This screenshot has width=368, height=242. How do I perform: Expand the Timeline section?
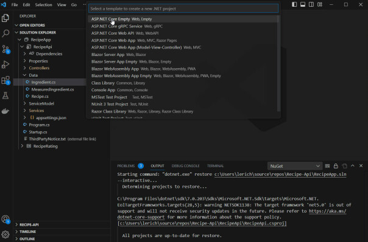[16, 232]
